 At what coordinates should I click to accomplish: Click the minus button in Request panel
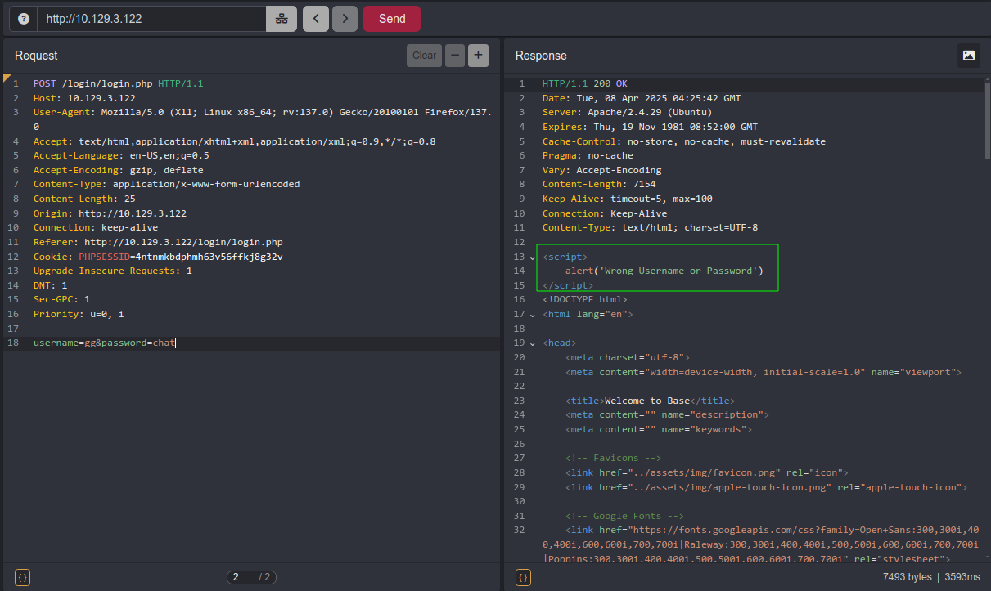(x=455, y=56)
